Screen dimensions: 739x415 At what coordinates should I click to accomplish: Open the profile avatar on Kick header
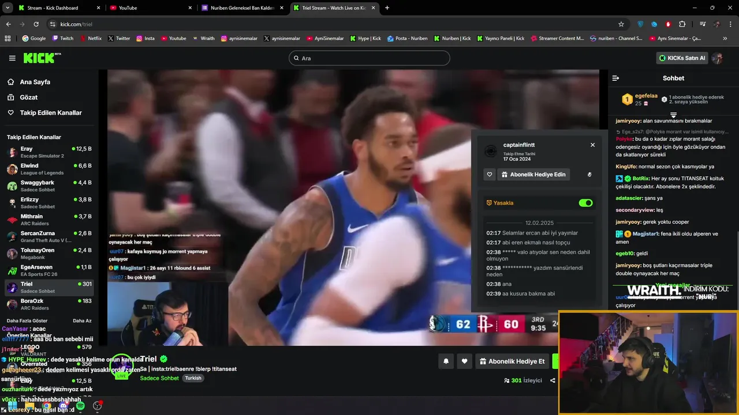[718, 58]
